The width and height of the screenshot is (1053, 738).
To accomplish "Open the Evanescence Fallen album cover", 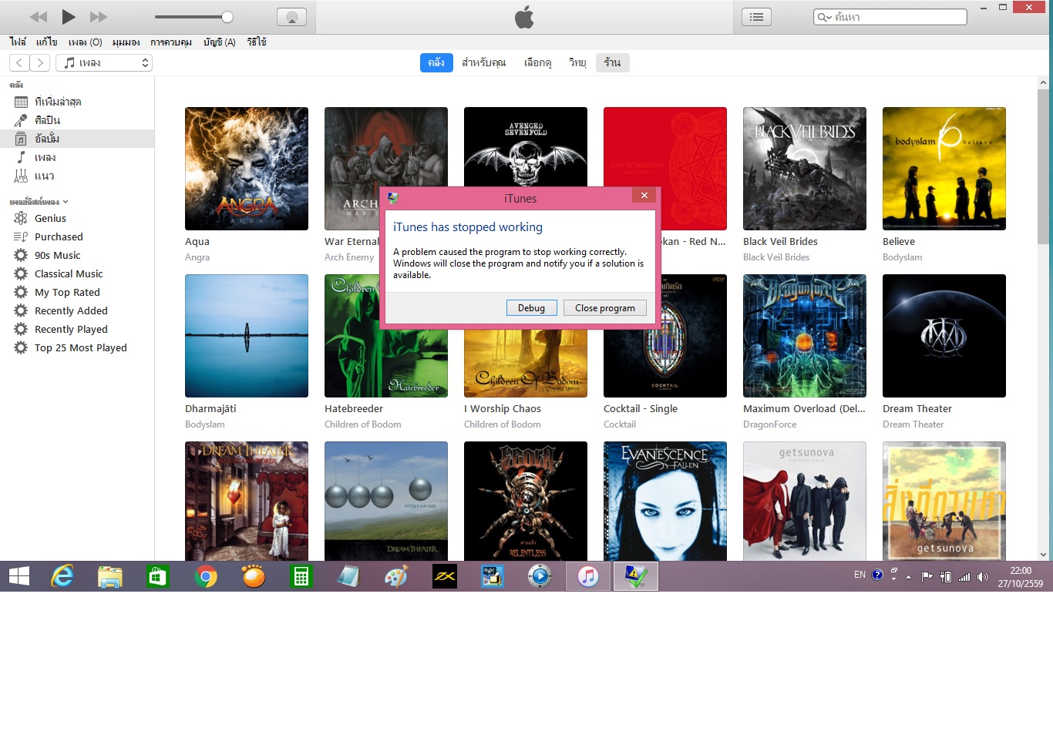I will pos(665,501).
